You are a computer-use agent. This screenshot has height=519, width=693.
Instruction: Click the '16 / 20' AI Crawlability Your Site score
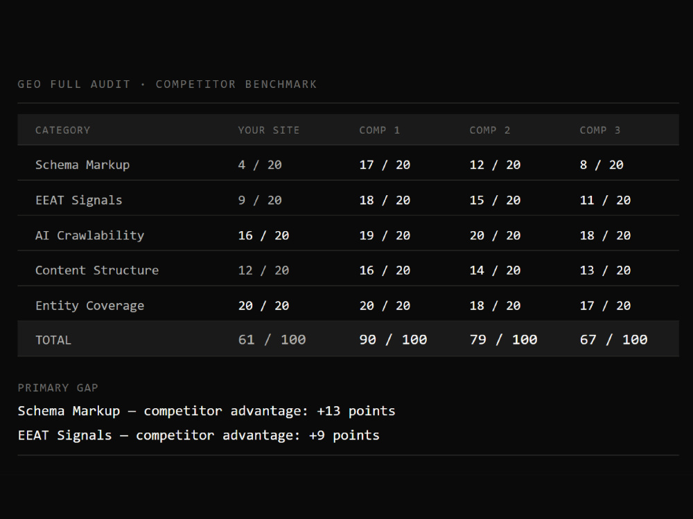[263, 236]
